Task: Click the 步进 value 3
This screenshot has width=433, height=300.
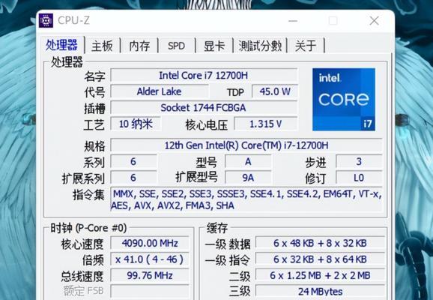Action: (359, 161)
